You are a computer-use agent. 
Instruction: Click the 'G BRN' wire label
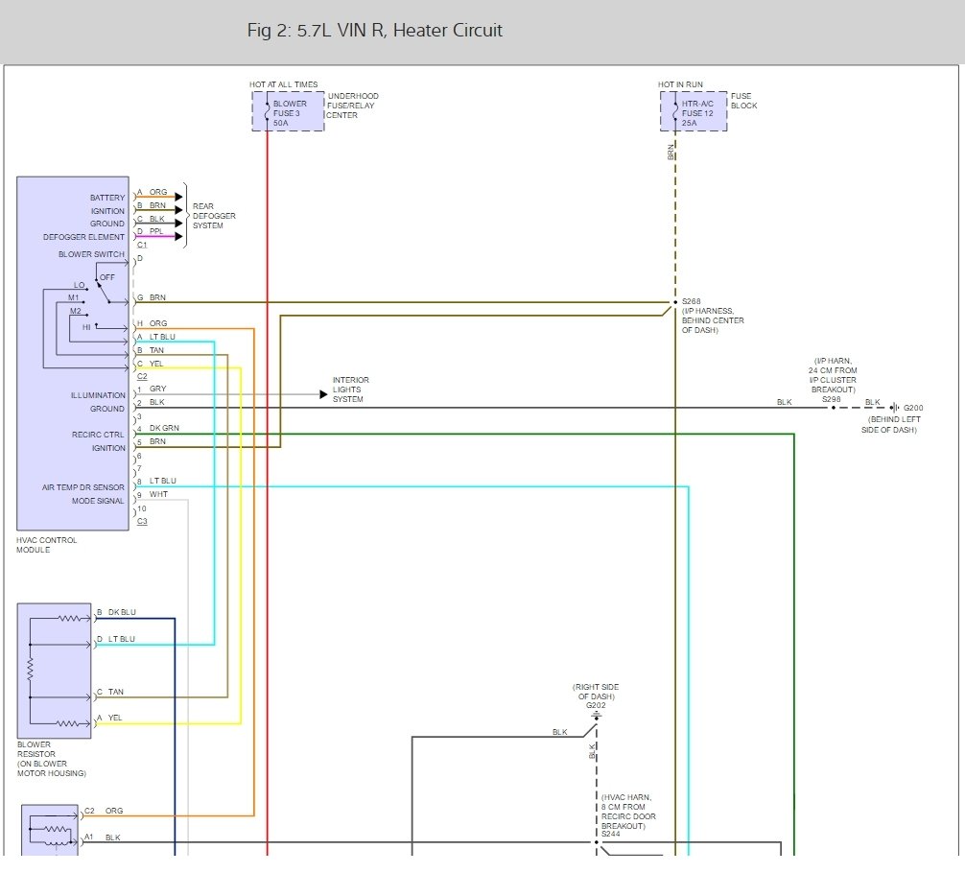(152, 297)
